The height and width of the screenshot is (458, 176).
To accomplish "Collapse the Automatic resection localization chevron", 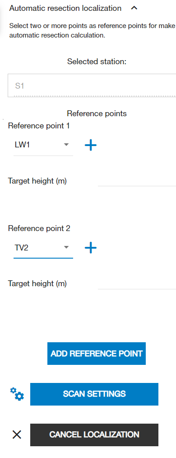I will pos(134,8).
